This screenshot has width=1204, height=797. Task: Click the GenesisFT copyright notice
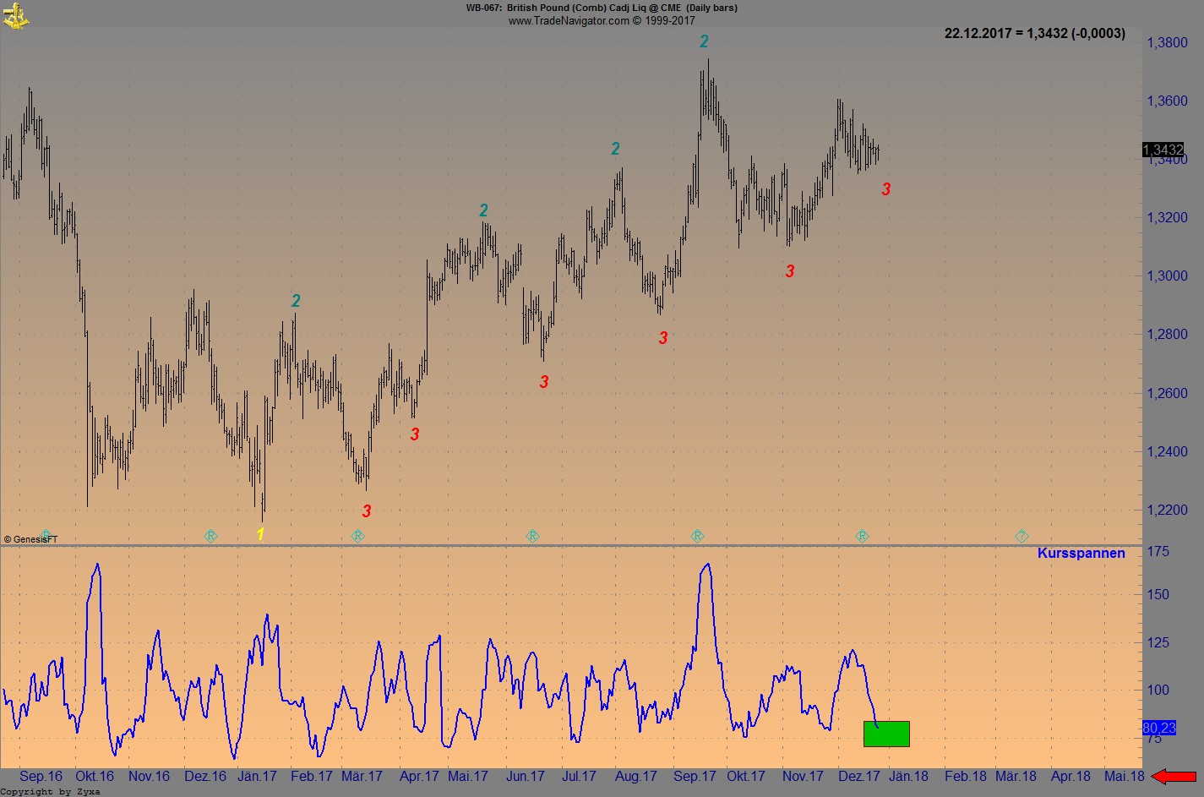[x=30, y=538]
